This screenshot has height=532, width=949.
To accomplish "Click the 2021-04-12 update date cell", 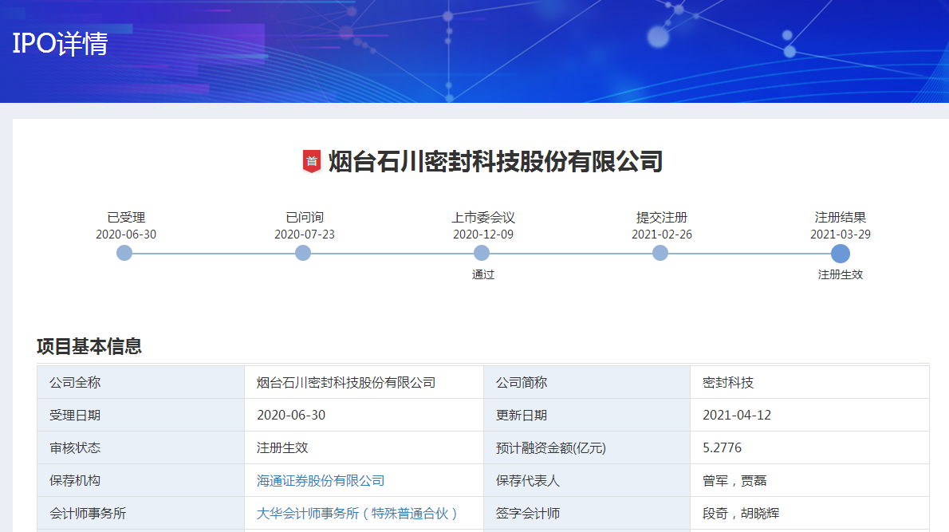I will [x=736, y=416].
